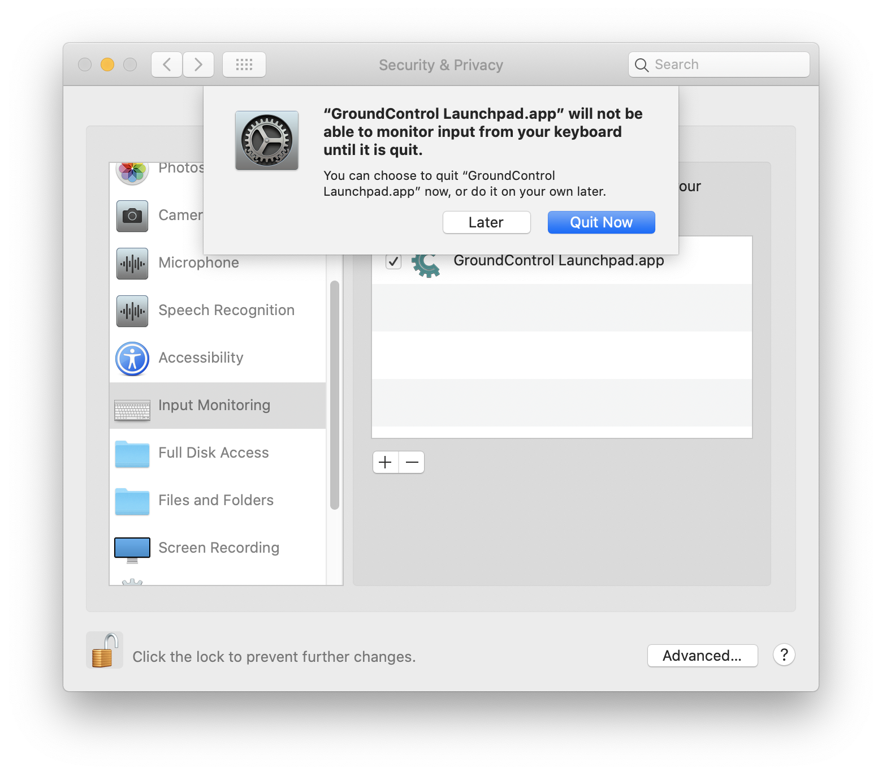Show all preferences via the grid button

pyautogui.click(x=244, y=64)
